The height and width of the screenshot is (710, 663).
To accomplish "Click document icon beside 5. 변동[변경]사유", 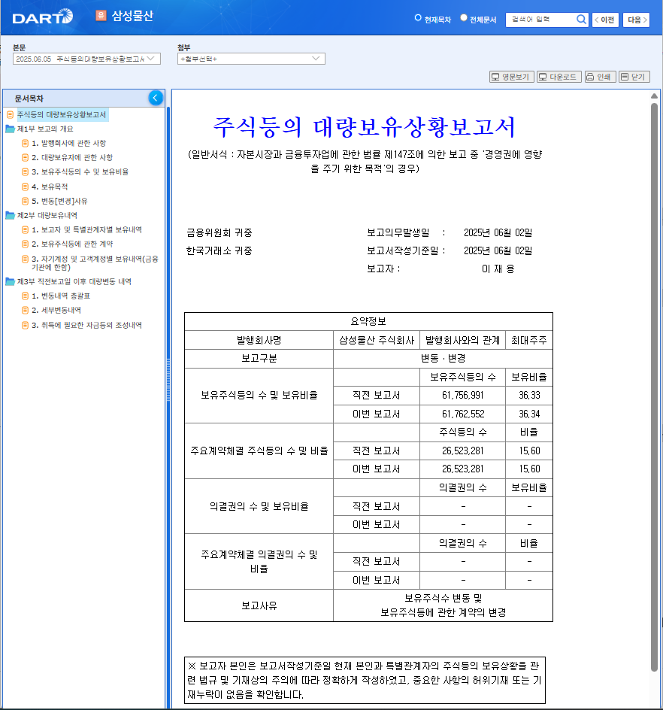I will tap(26, 201).
